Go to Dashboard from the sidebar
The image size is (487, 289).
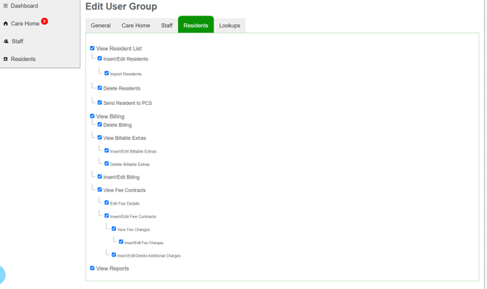tap(24, 6)
